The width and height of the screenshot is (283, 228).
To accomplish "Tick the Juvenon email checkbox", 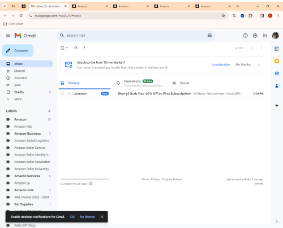I will coord(62,93).
